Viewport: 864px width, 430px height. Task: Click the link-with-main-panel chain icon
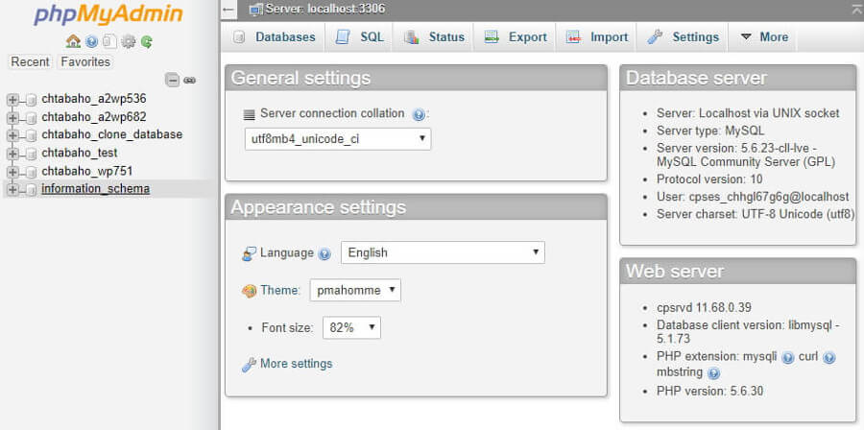tap(190, 80)
